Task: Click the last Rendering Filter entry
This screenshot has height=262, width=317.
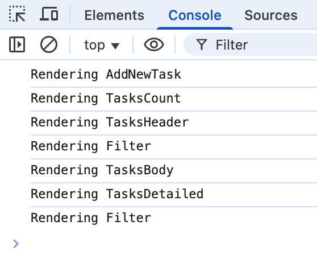Action: tap(91, 218)
